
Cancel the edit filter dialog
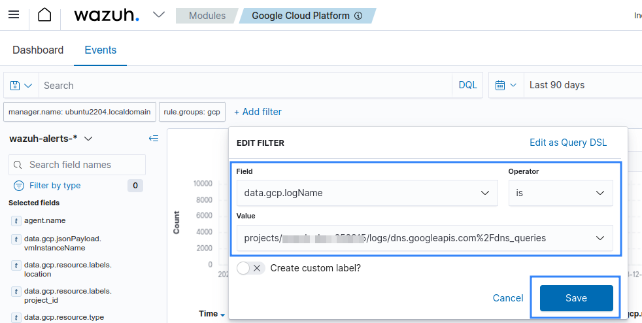tap(508, 298)
